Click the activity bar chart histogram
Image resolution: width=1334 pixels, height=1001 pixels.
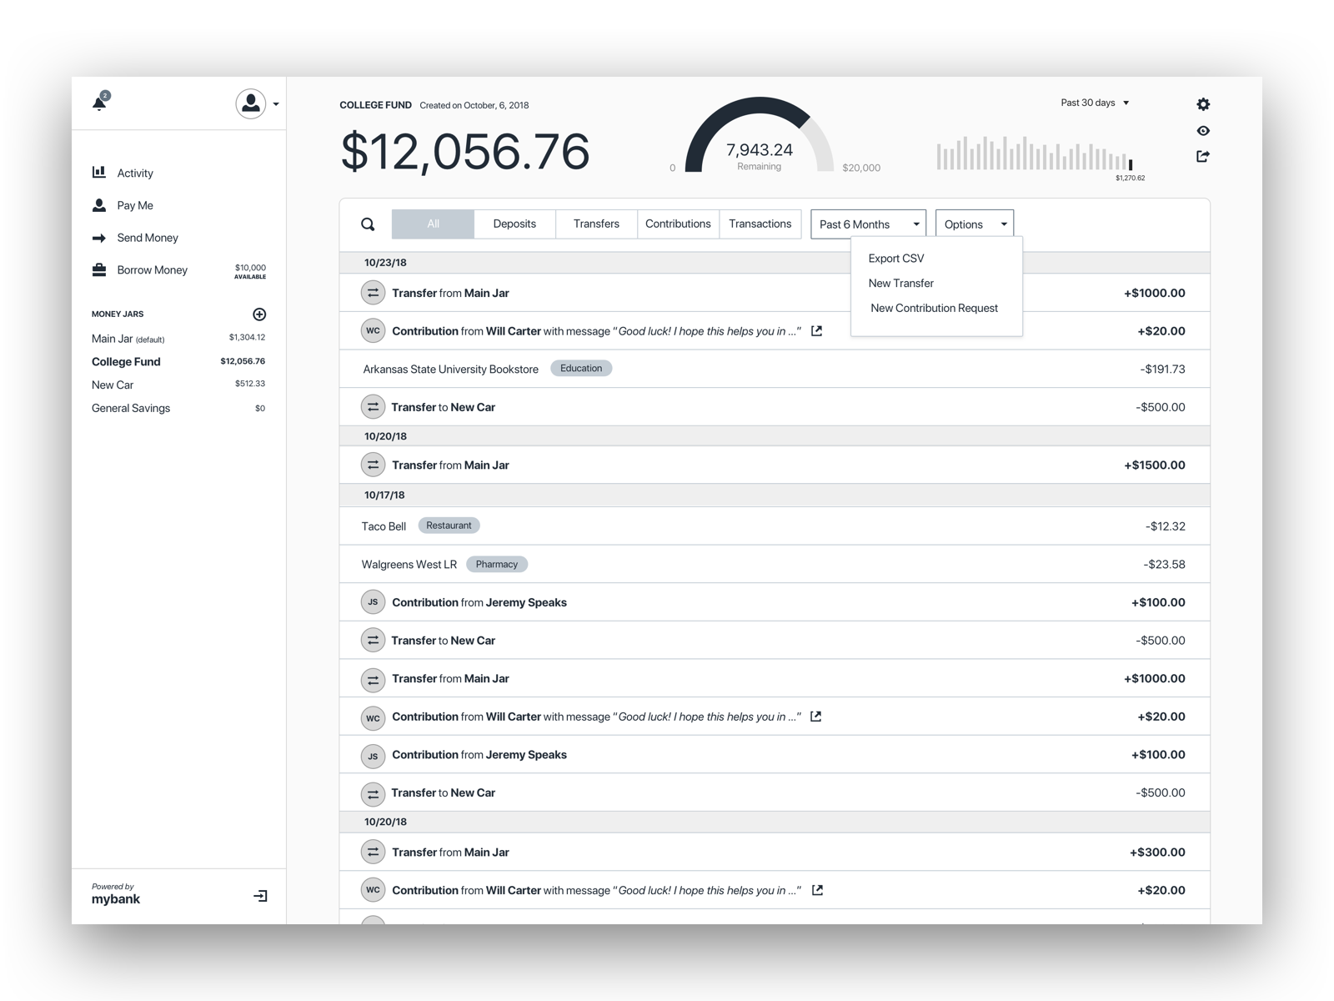click(1034, 155)
